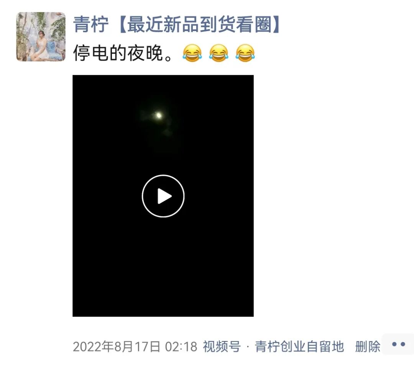Viewport: 414px width, 369px height.
Task: Click the date 2022年8月17日
Action: coord(117,346)
